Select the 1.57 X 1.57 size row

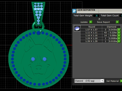91,30
